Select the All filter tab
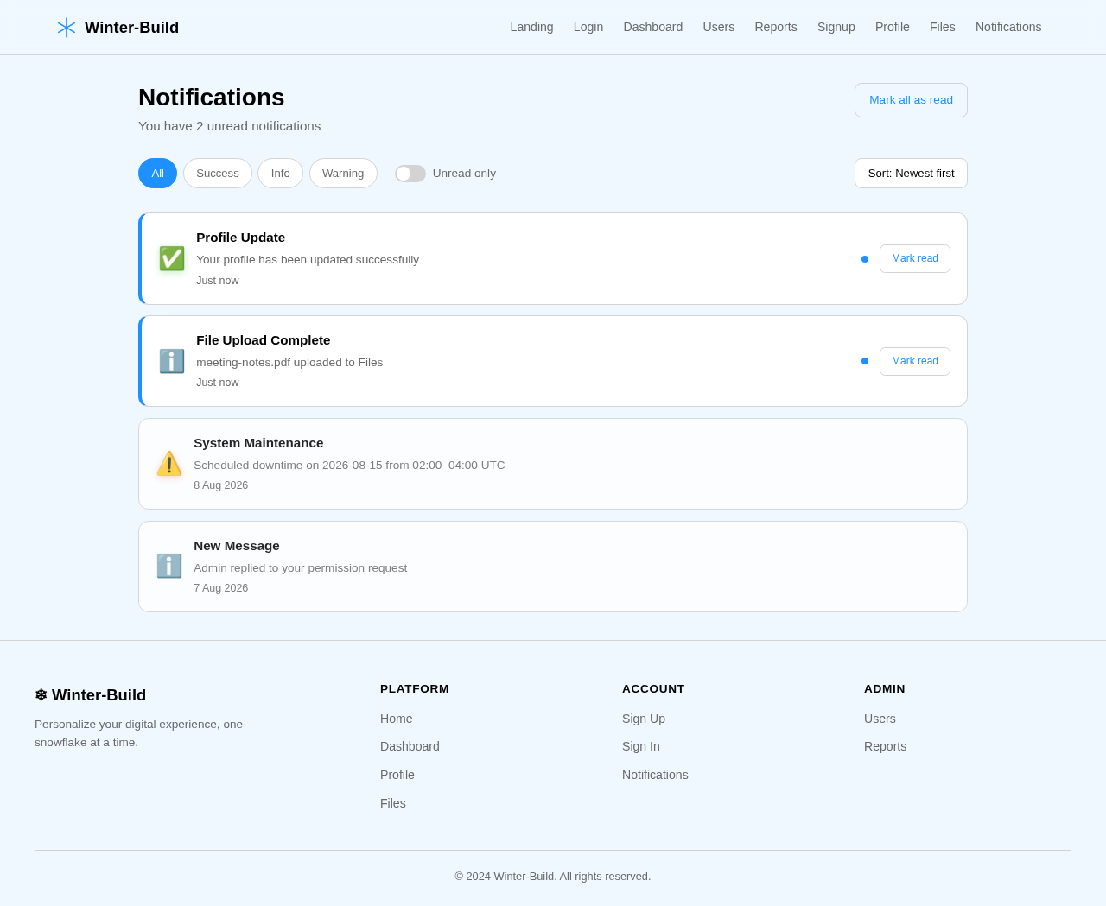 [157, 173]
